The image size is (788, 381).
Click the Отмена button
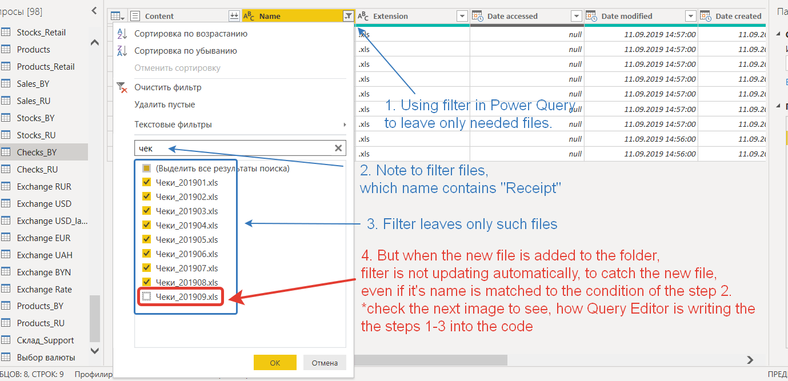tap(325, 362)
